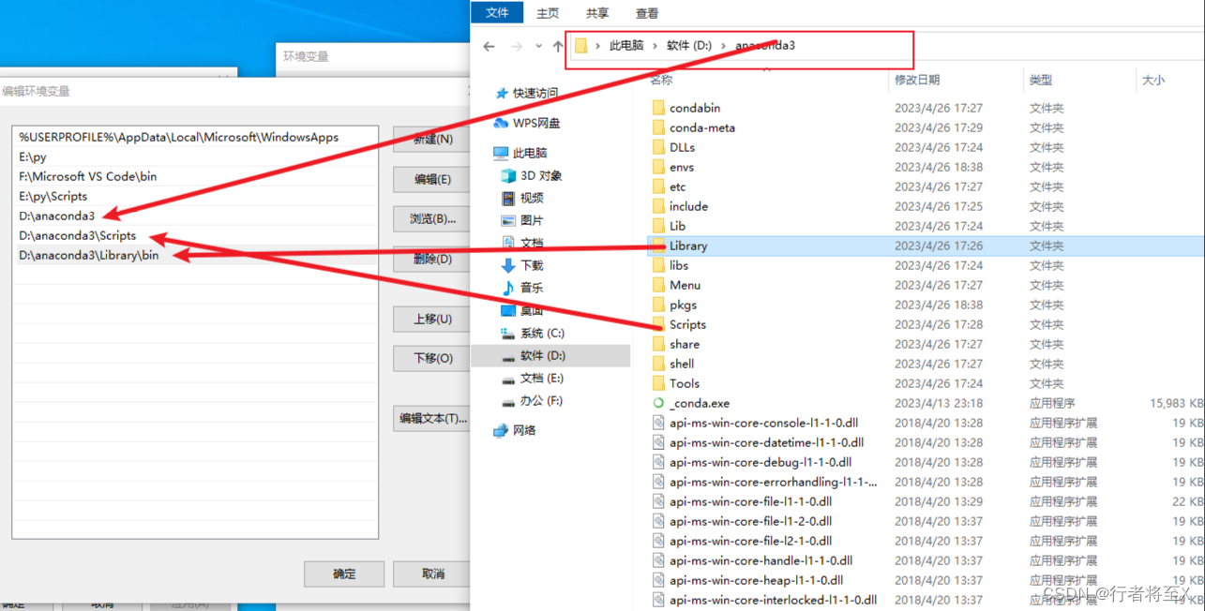This screenshot has height=611, width=1205.
Task: Select 3D 对象 icon in sidebar
Action: tap(508, 175)
